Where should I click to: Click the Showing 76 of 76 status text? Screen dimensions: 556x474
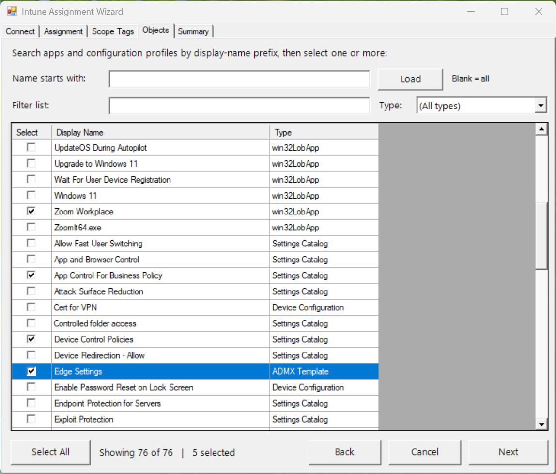tap(136, 452)
